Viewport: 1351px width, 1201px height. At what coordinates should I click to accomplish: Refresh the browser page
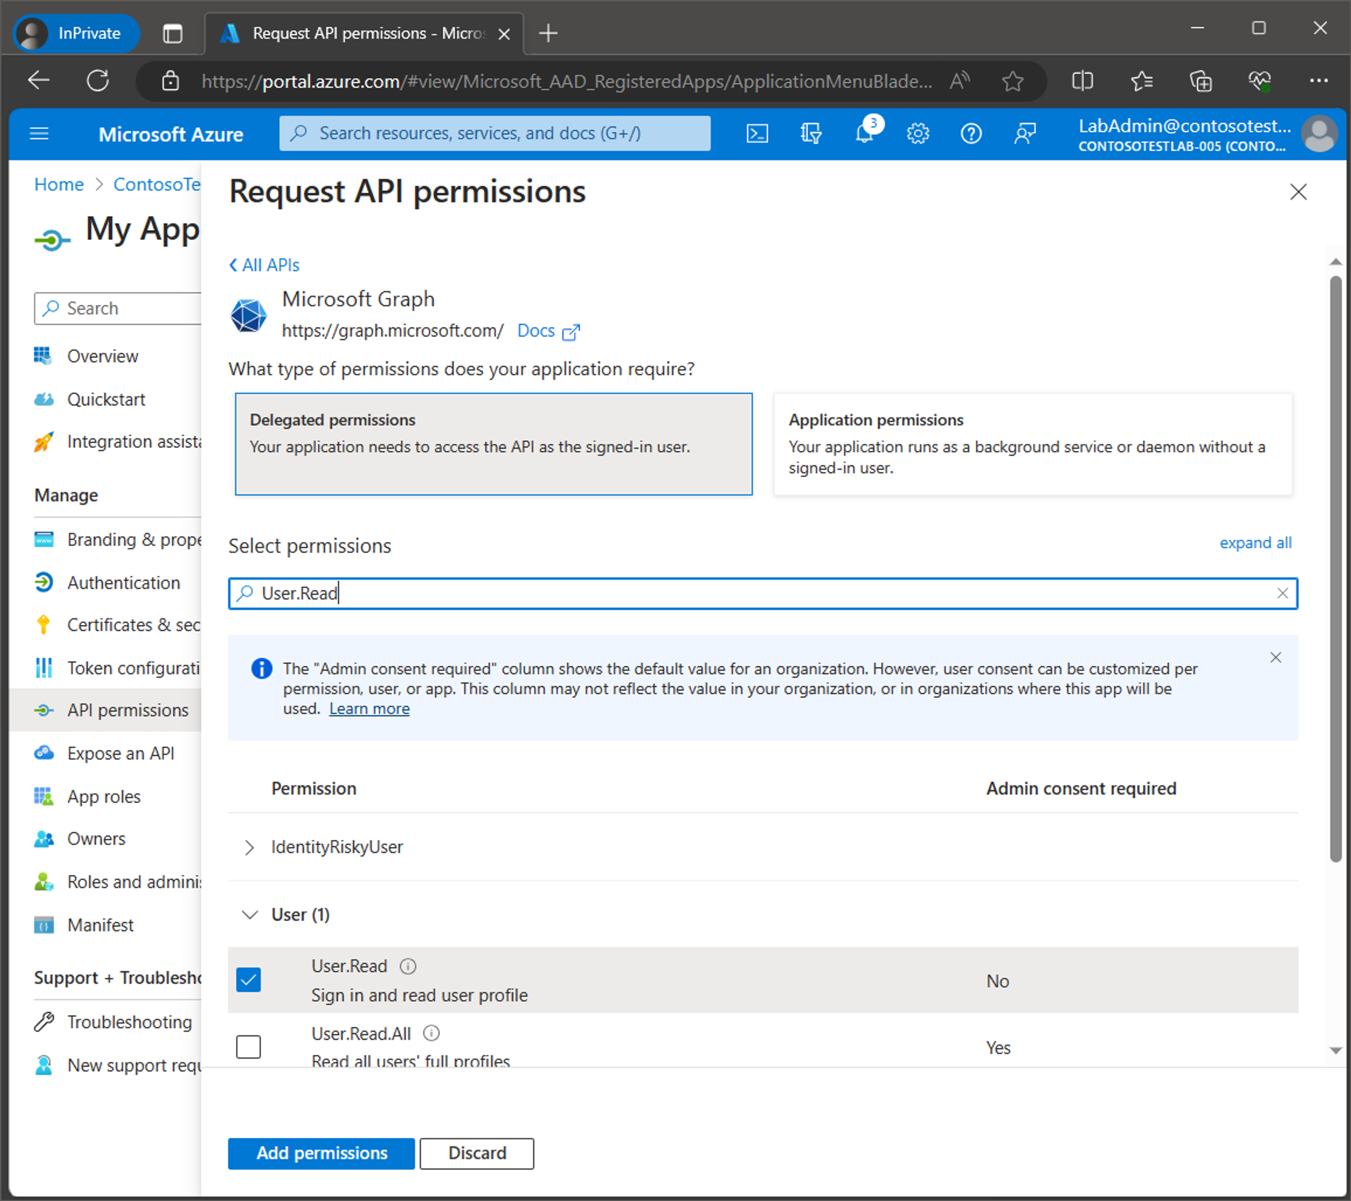coord(98,81)
